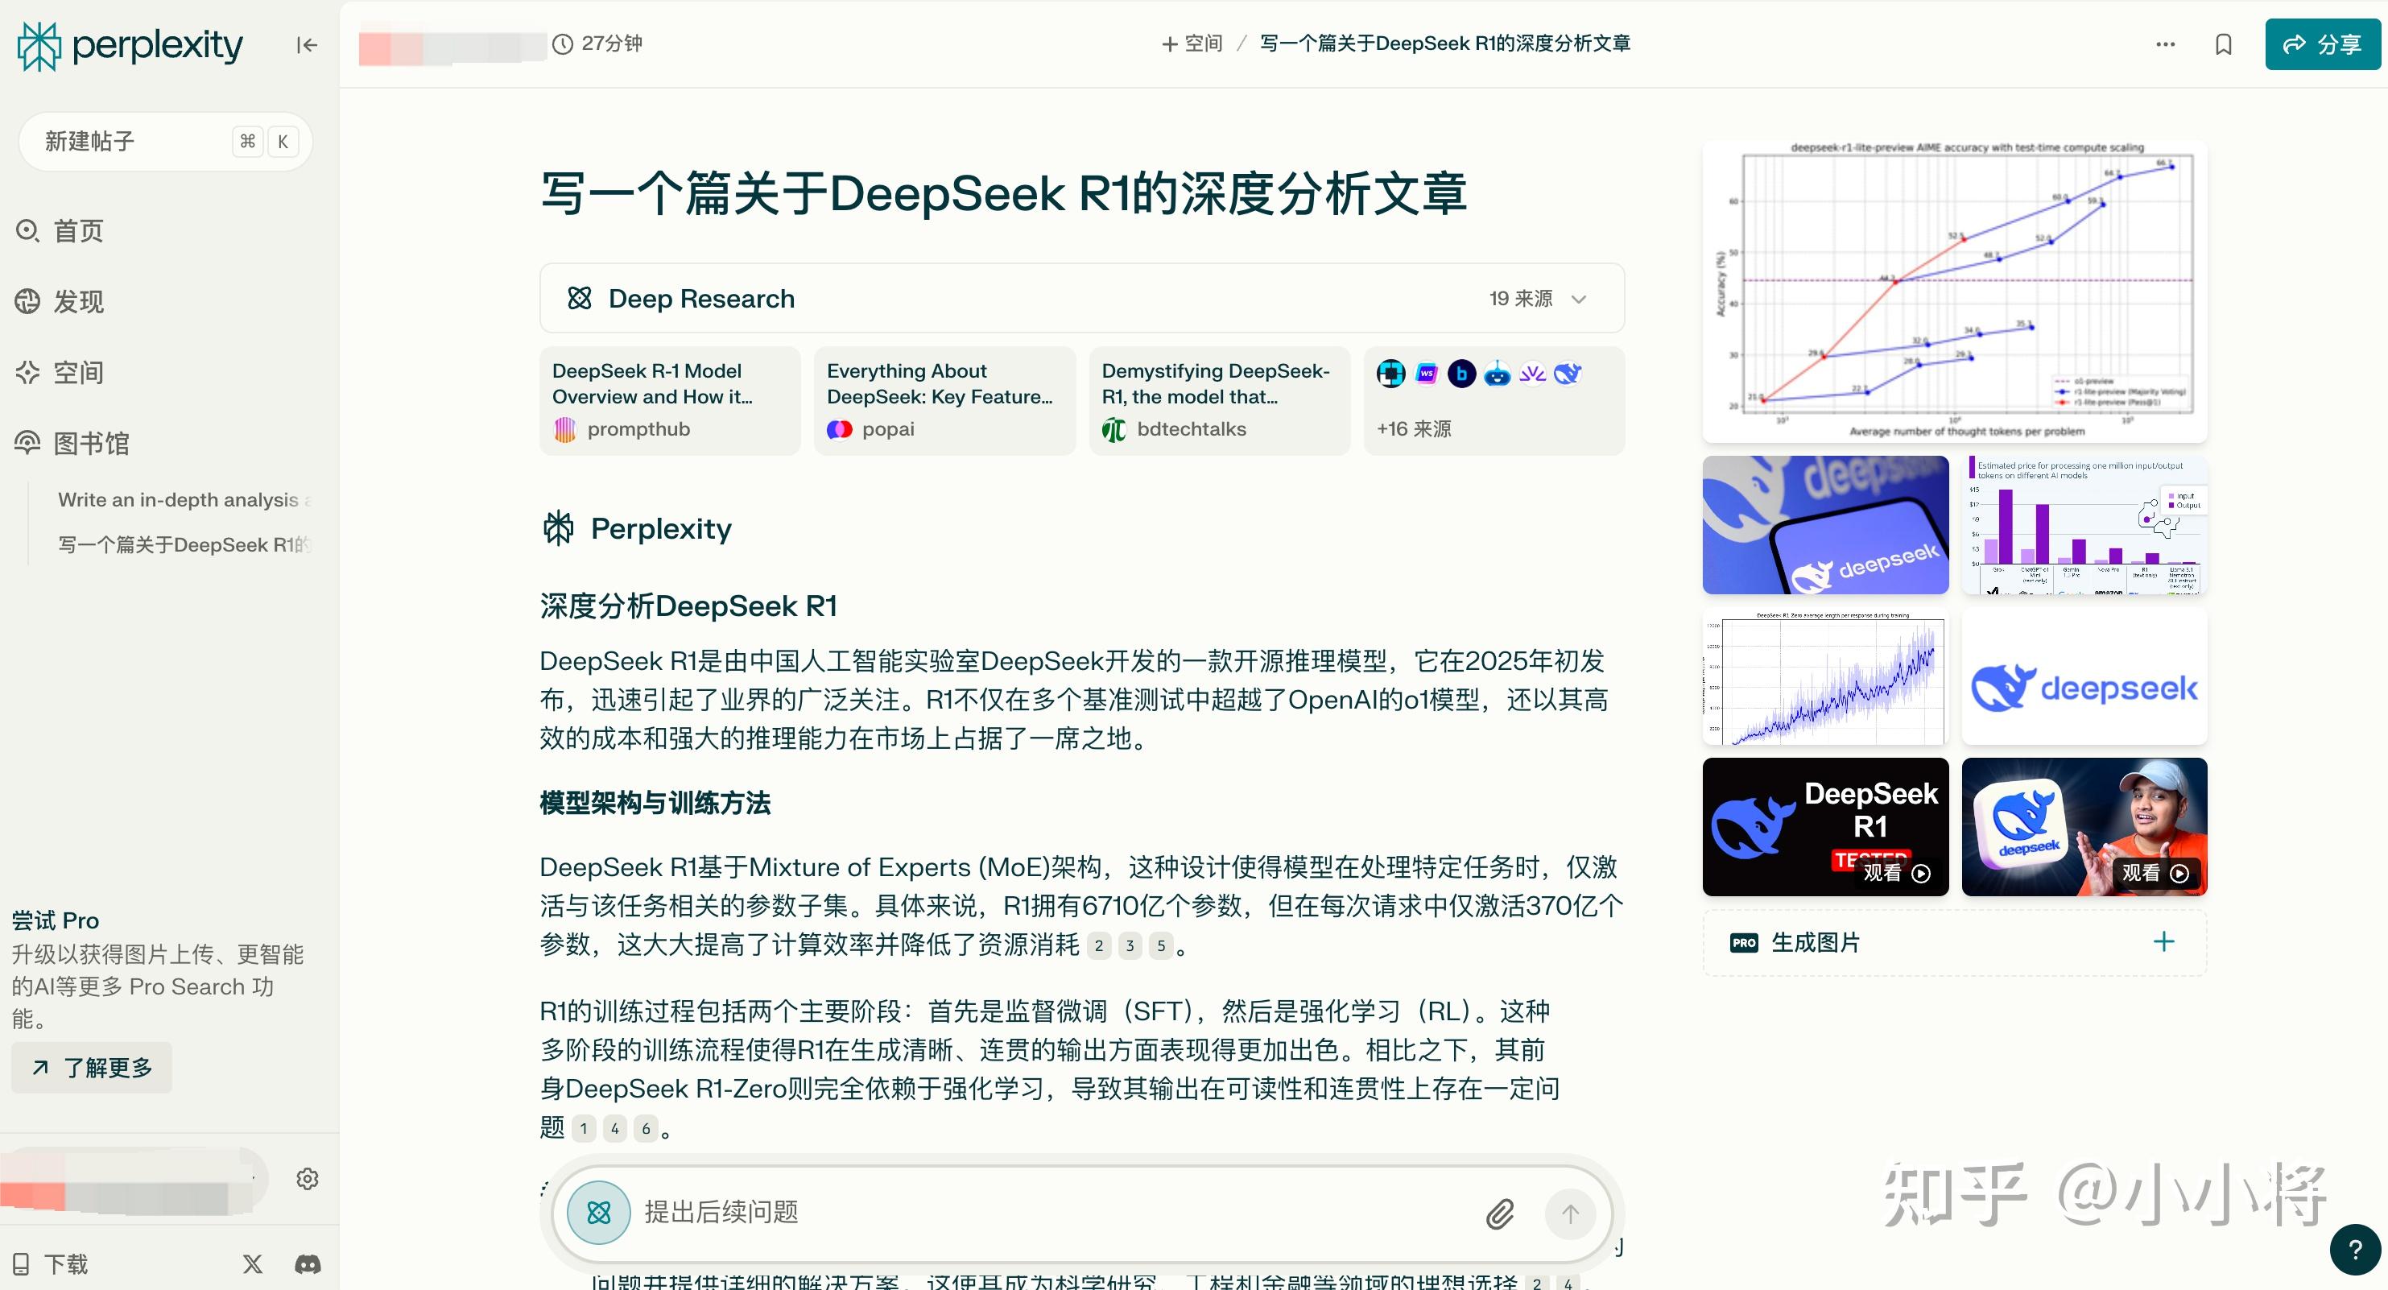Screen dimensions: 2388x1290
Task: Open 图书馆 library in sidebar
Action: pyautogui.click(x=72, y=442)
